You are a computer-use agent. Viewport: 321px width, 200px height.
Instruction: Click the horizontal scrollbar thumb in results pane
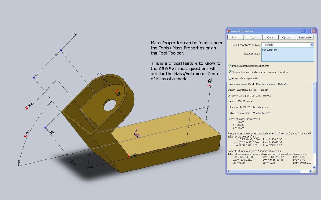pos(266,171)
